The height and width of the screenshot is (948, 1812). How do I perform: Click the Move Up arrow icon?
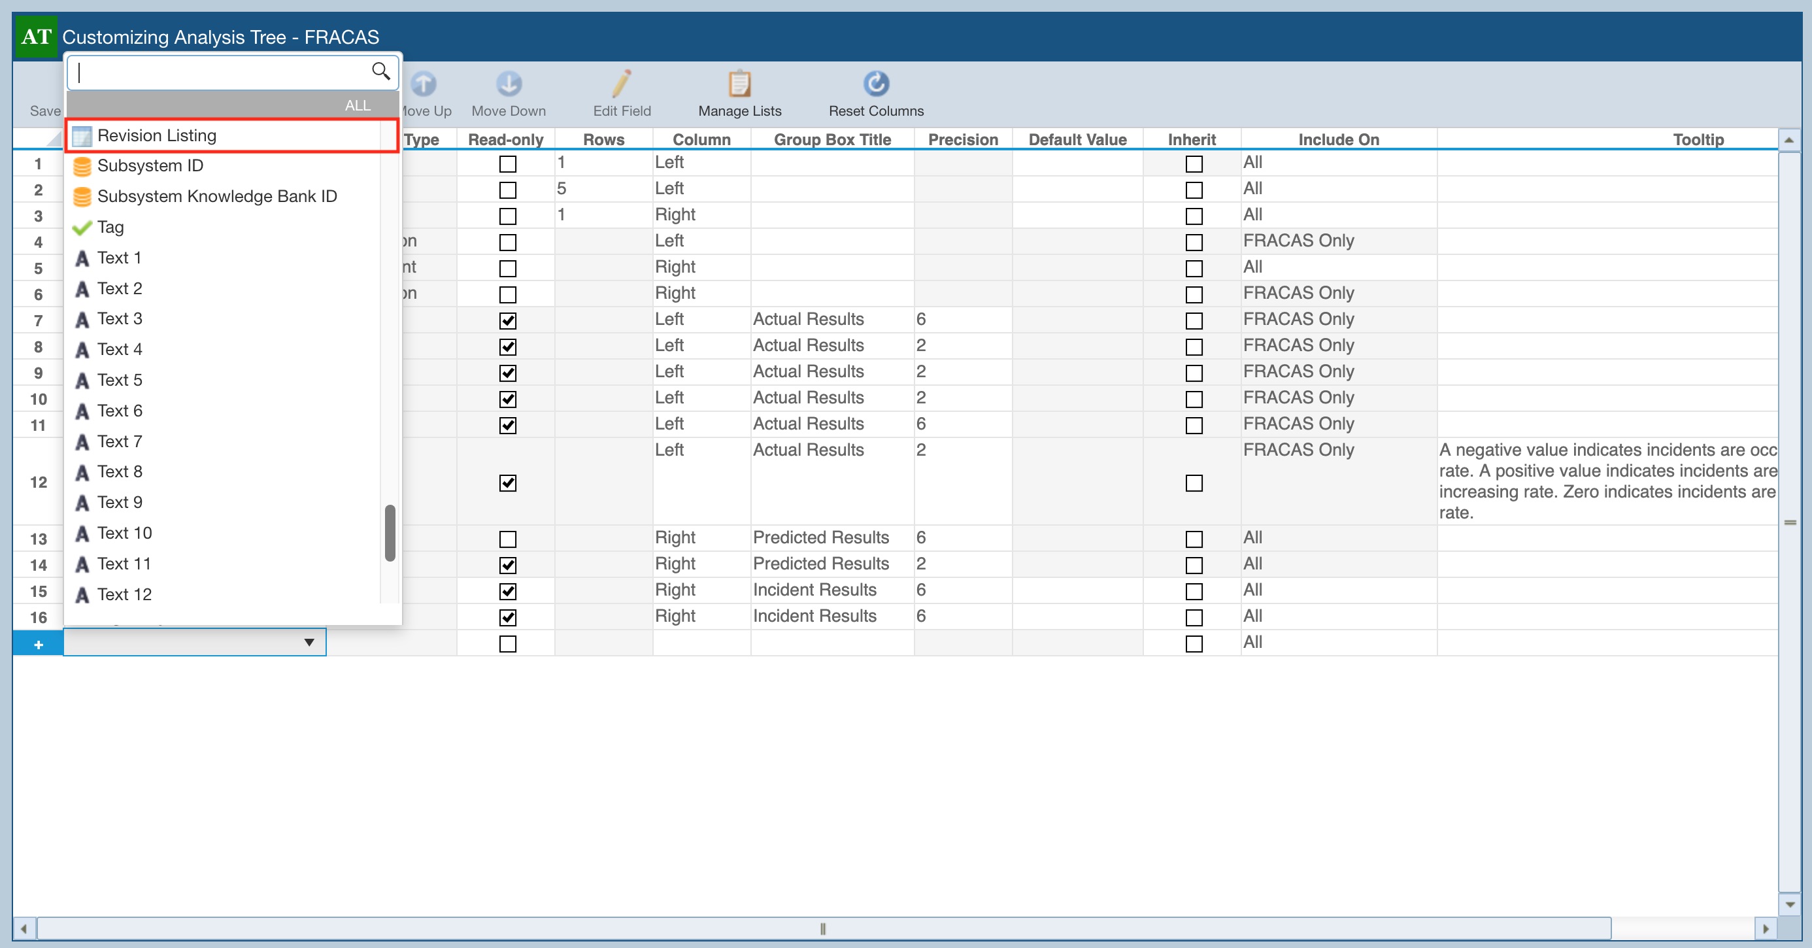[424, 84]
